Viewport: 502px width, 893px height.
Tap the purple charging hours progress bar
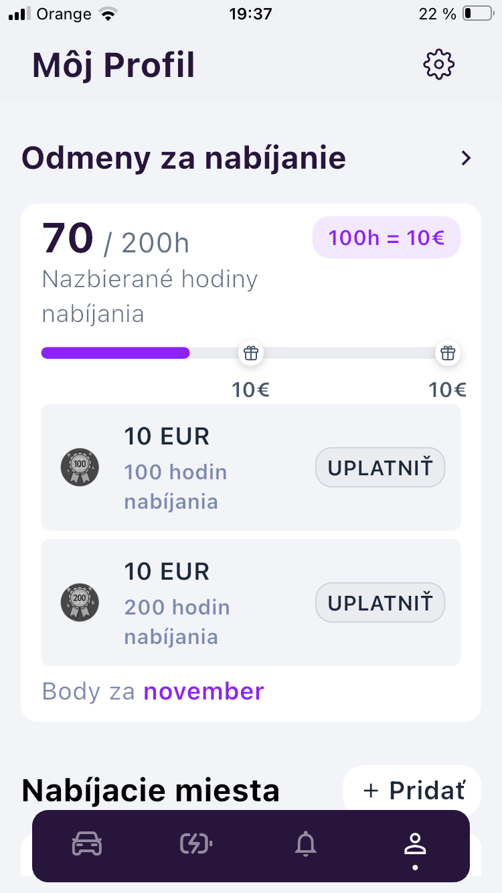pyautogui.click(x=116, y=353)
